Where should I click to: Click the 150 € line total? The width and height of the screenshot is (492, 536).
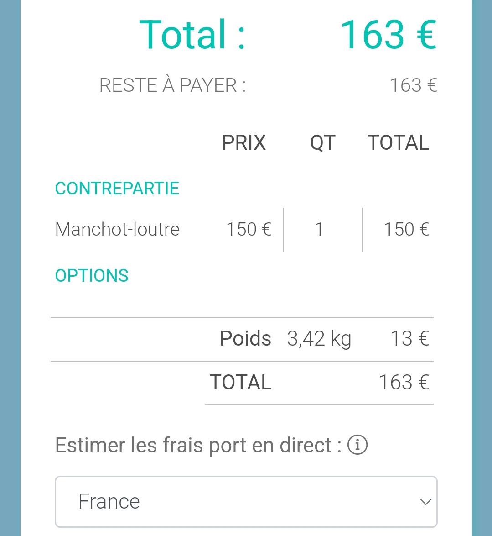(x=406, y=229)
